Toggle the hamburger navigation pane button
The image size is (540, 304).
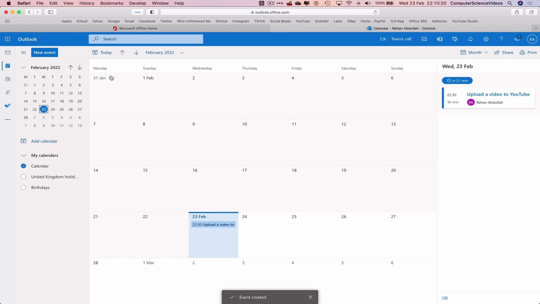point(23,52)
